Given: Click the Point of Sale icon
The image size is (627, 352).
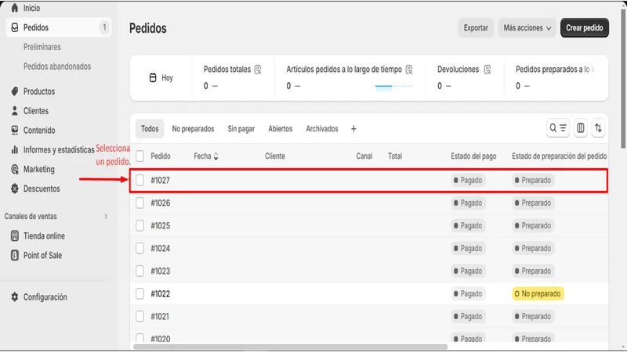Looking at the screenshot, I should (15, 256).
